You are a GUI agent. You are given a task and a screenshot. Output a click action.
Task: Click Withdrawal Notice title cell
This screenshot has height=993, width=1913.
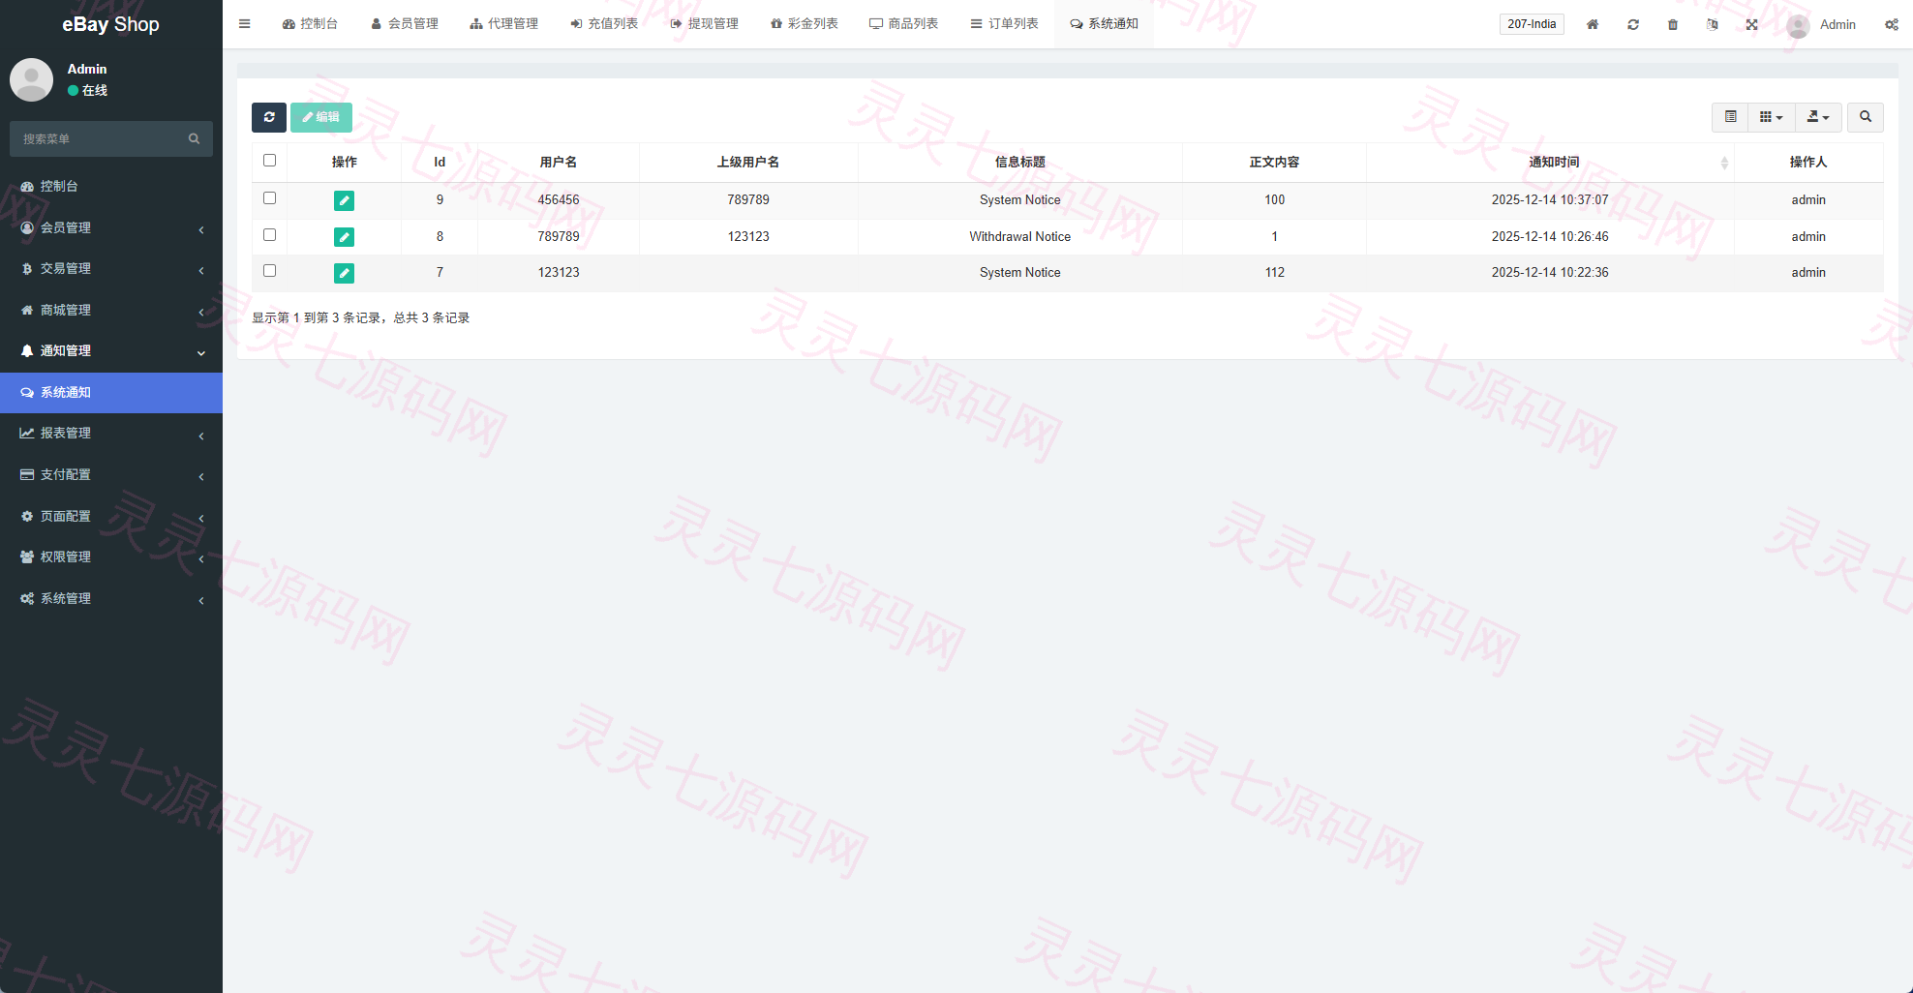tap(1020, 237)
